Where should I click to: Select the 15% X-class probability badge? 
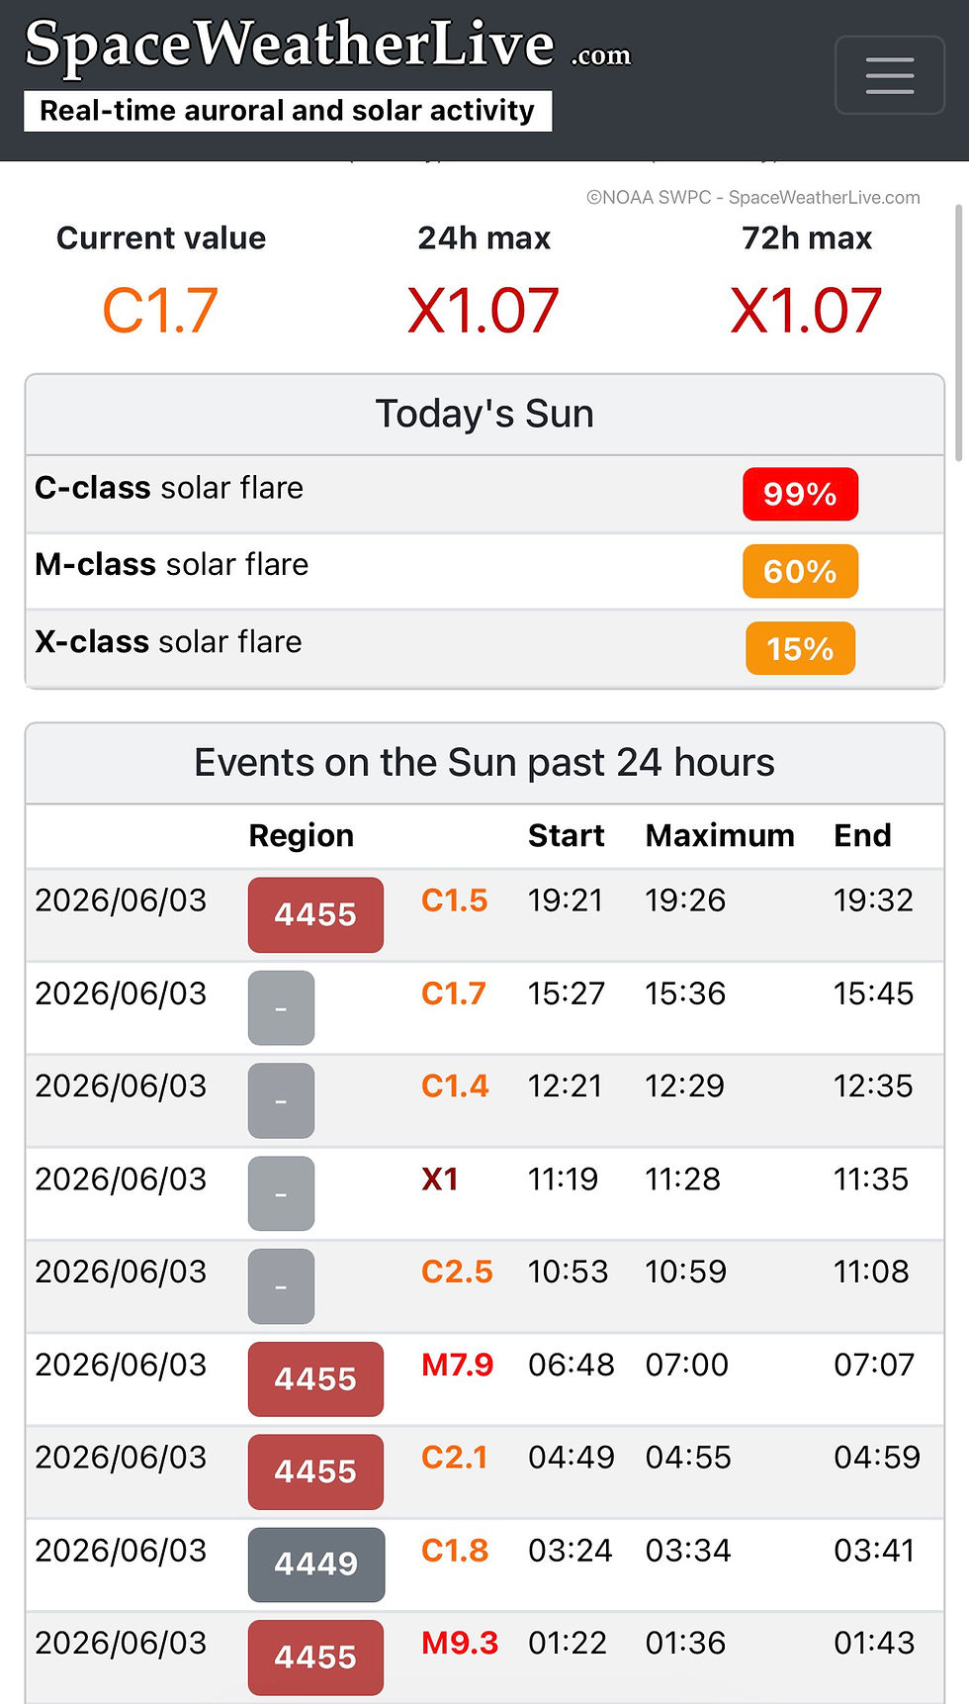tap(800, 648)
